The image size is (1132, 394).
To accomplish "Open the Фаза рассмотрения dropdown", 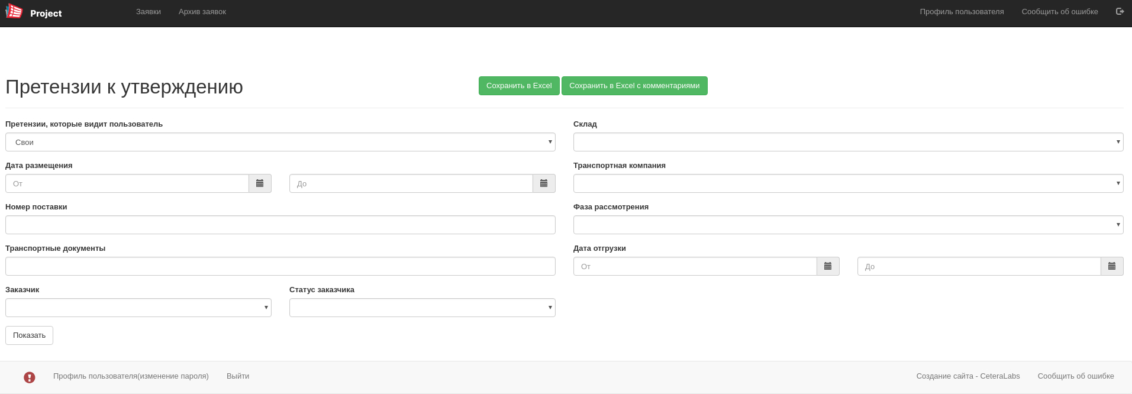I will coord(848,225).
